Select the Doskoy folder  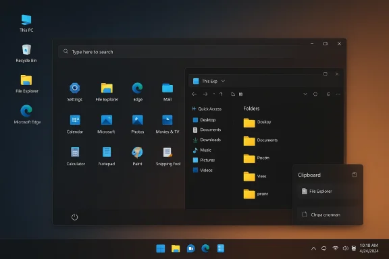point(257,123)
